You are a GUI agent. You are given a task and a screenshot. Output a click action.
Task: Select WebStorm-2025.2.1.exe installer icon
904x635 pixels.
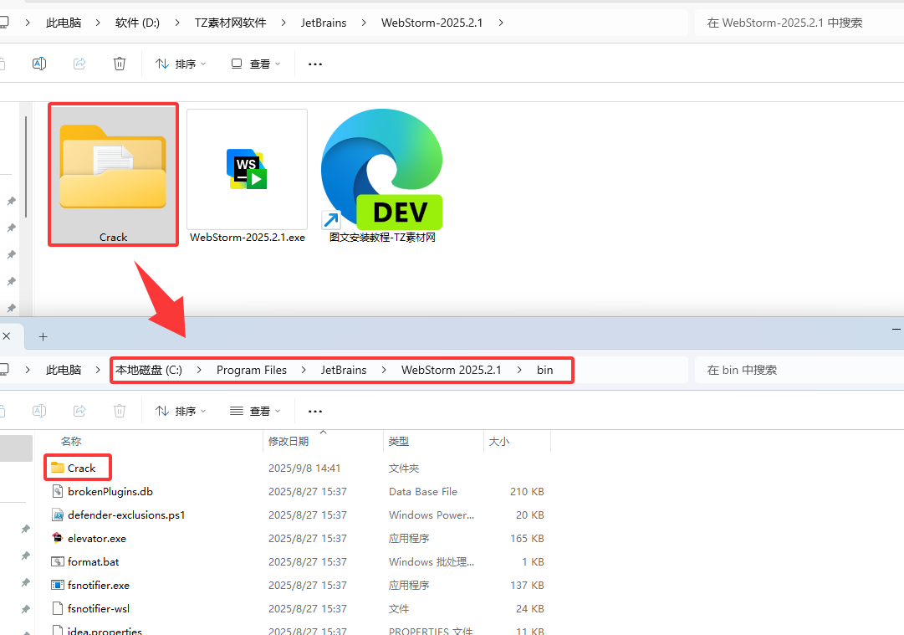248,177
